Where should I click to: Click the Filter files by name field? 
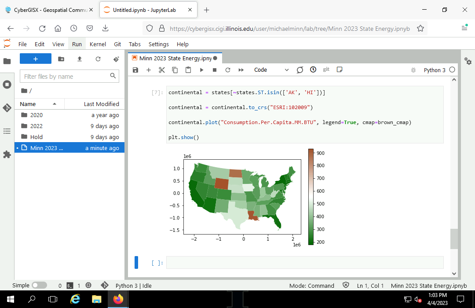point(65,77)
